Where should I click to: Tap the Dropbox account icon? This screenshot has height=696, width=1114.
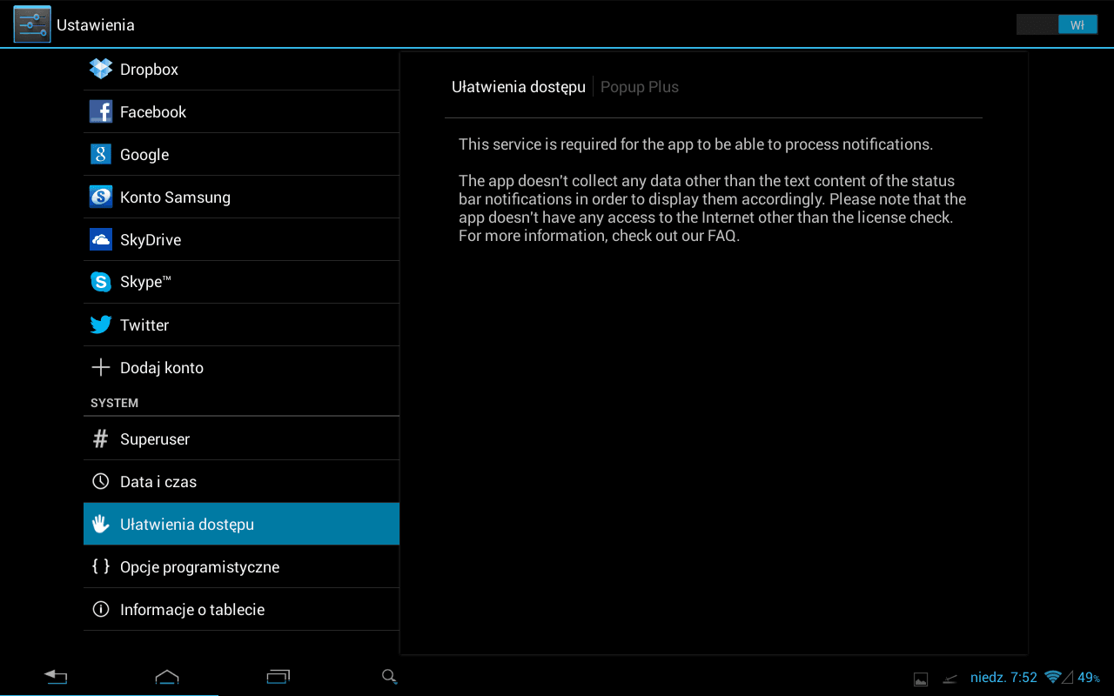point(101,69)
